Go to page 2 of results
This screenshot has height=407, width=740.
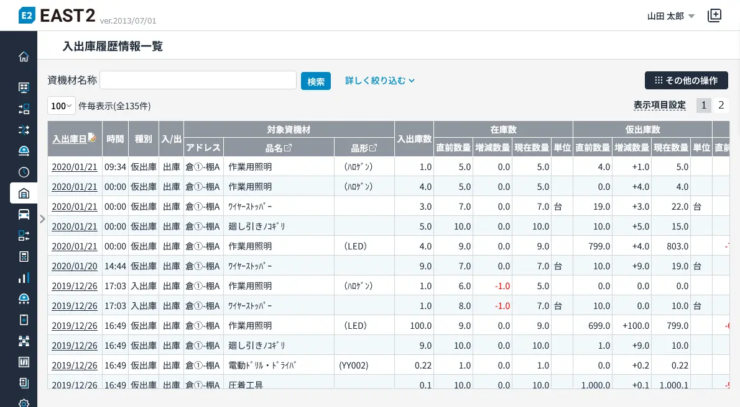[721, 105]
